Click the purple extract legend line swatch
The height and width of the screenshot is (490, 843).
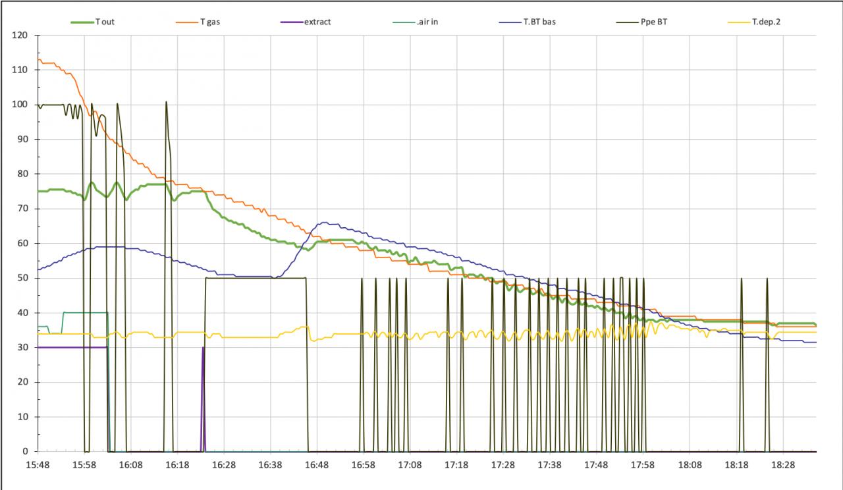[292, 22]
